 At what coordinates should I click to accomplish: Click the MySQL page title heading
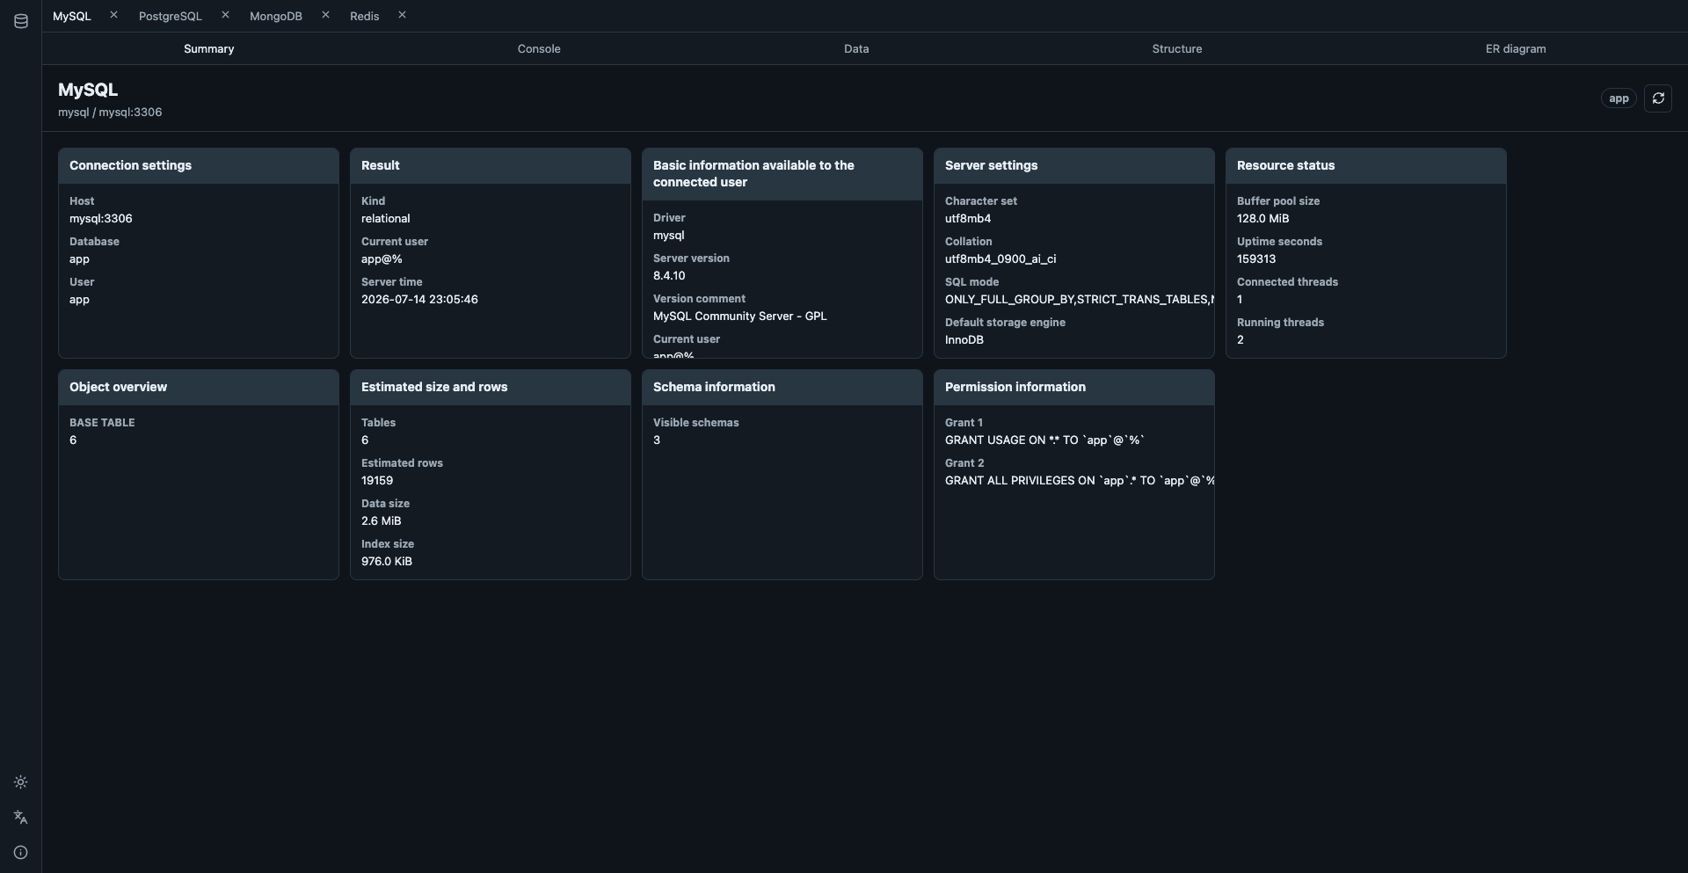[88, 90]
